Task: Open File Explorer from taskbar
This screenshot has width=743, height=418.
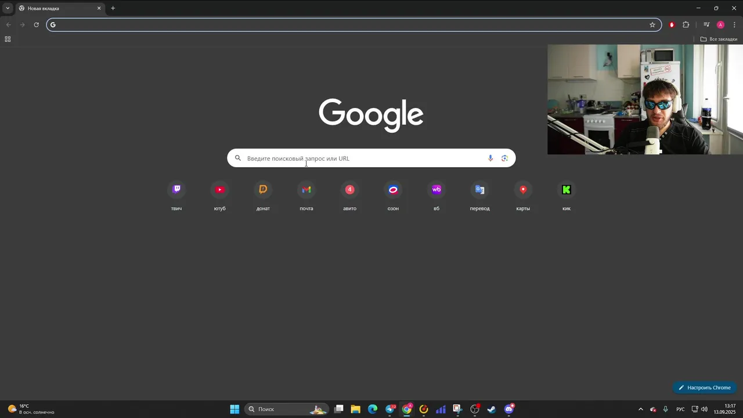Action: 356,409
